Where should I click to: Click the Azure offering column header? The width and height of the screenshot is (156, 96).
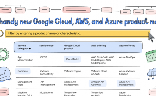click(x=127, y=46)
